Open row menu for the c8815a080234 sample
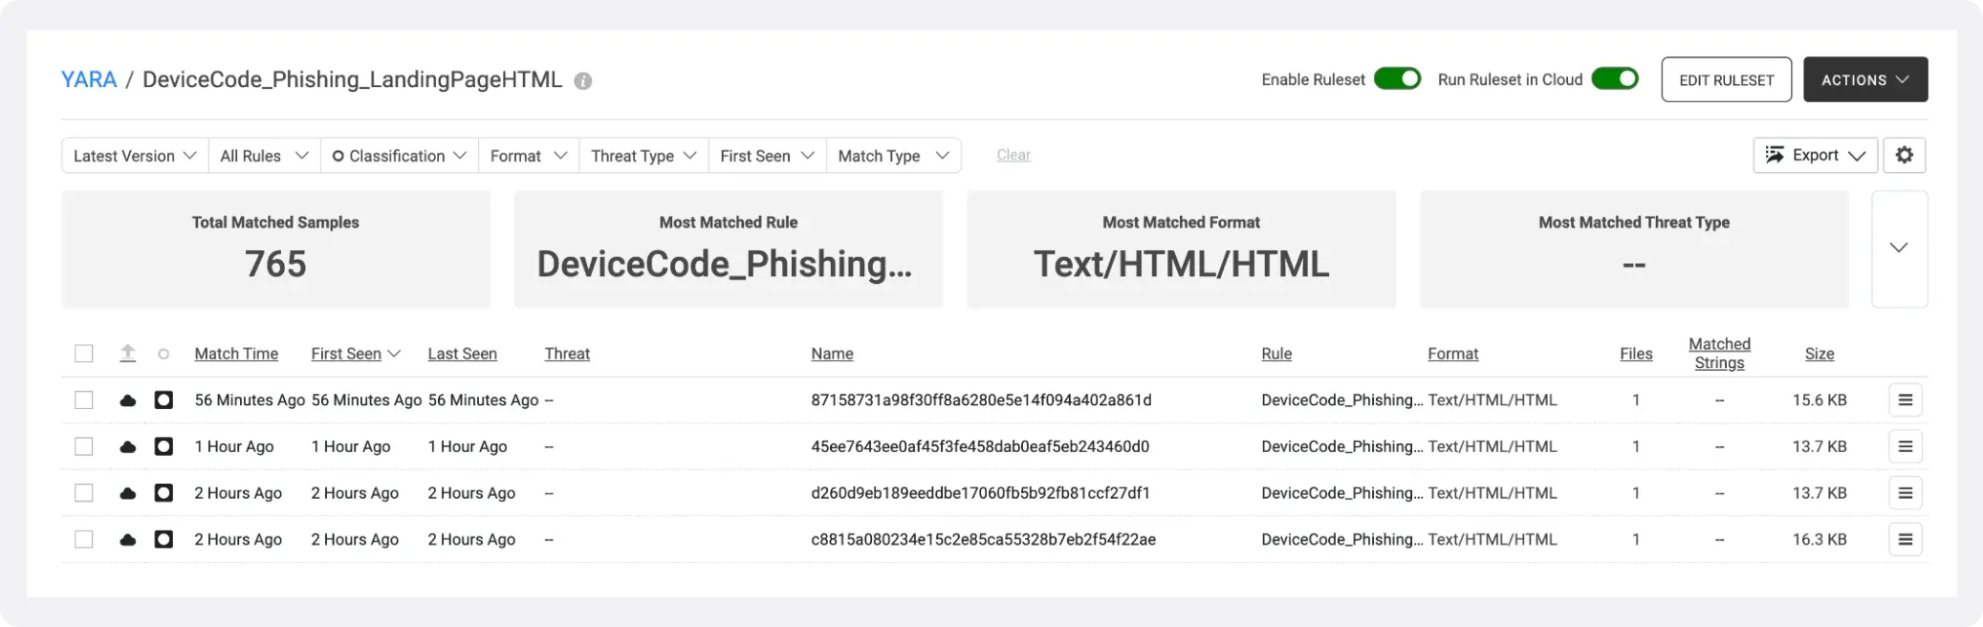This screenshot has height=627, width=1983. (x=1905, y=539)
